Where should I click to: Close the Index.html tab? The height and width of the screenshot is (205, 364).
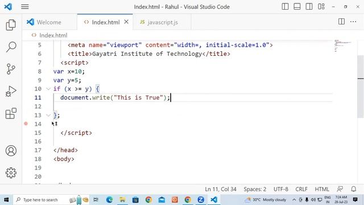coord(126,22)
